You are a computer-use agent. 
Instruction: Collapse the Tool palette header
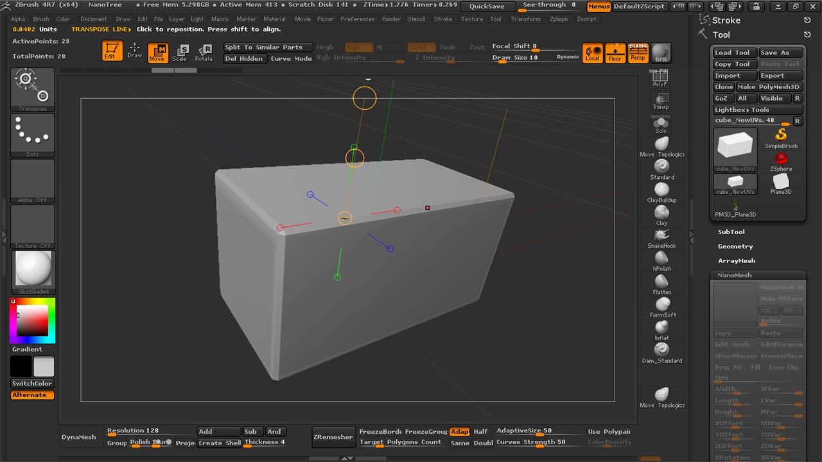point(721,35)
